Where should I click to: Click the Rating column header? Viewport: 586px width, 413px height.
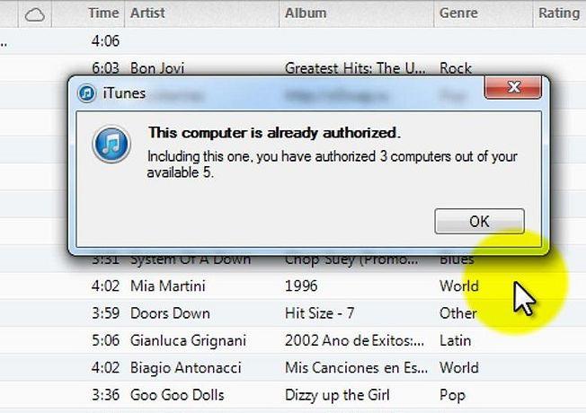pyautogui.click(x=559, y=13)
